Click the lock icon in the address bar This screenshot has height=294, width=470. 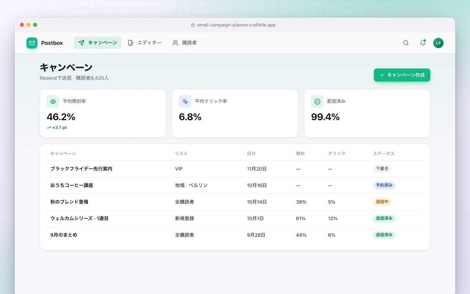click(x=193, y=25)
